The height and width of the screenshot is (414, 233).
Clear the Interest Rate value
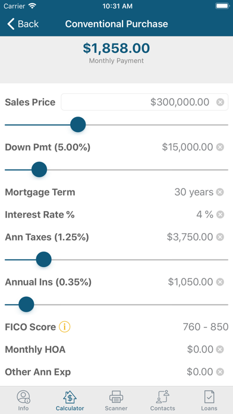tap(220, 215)
